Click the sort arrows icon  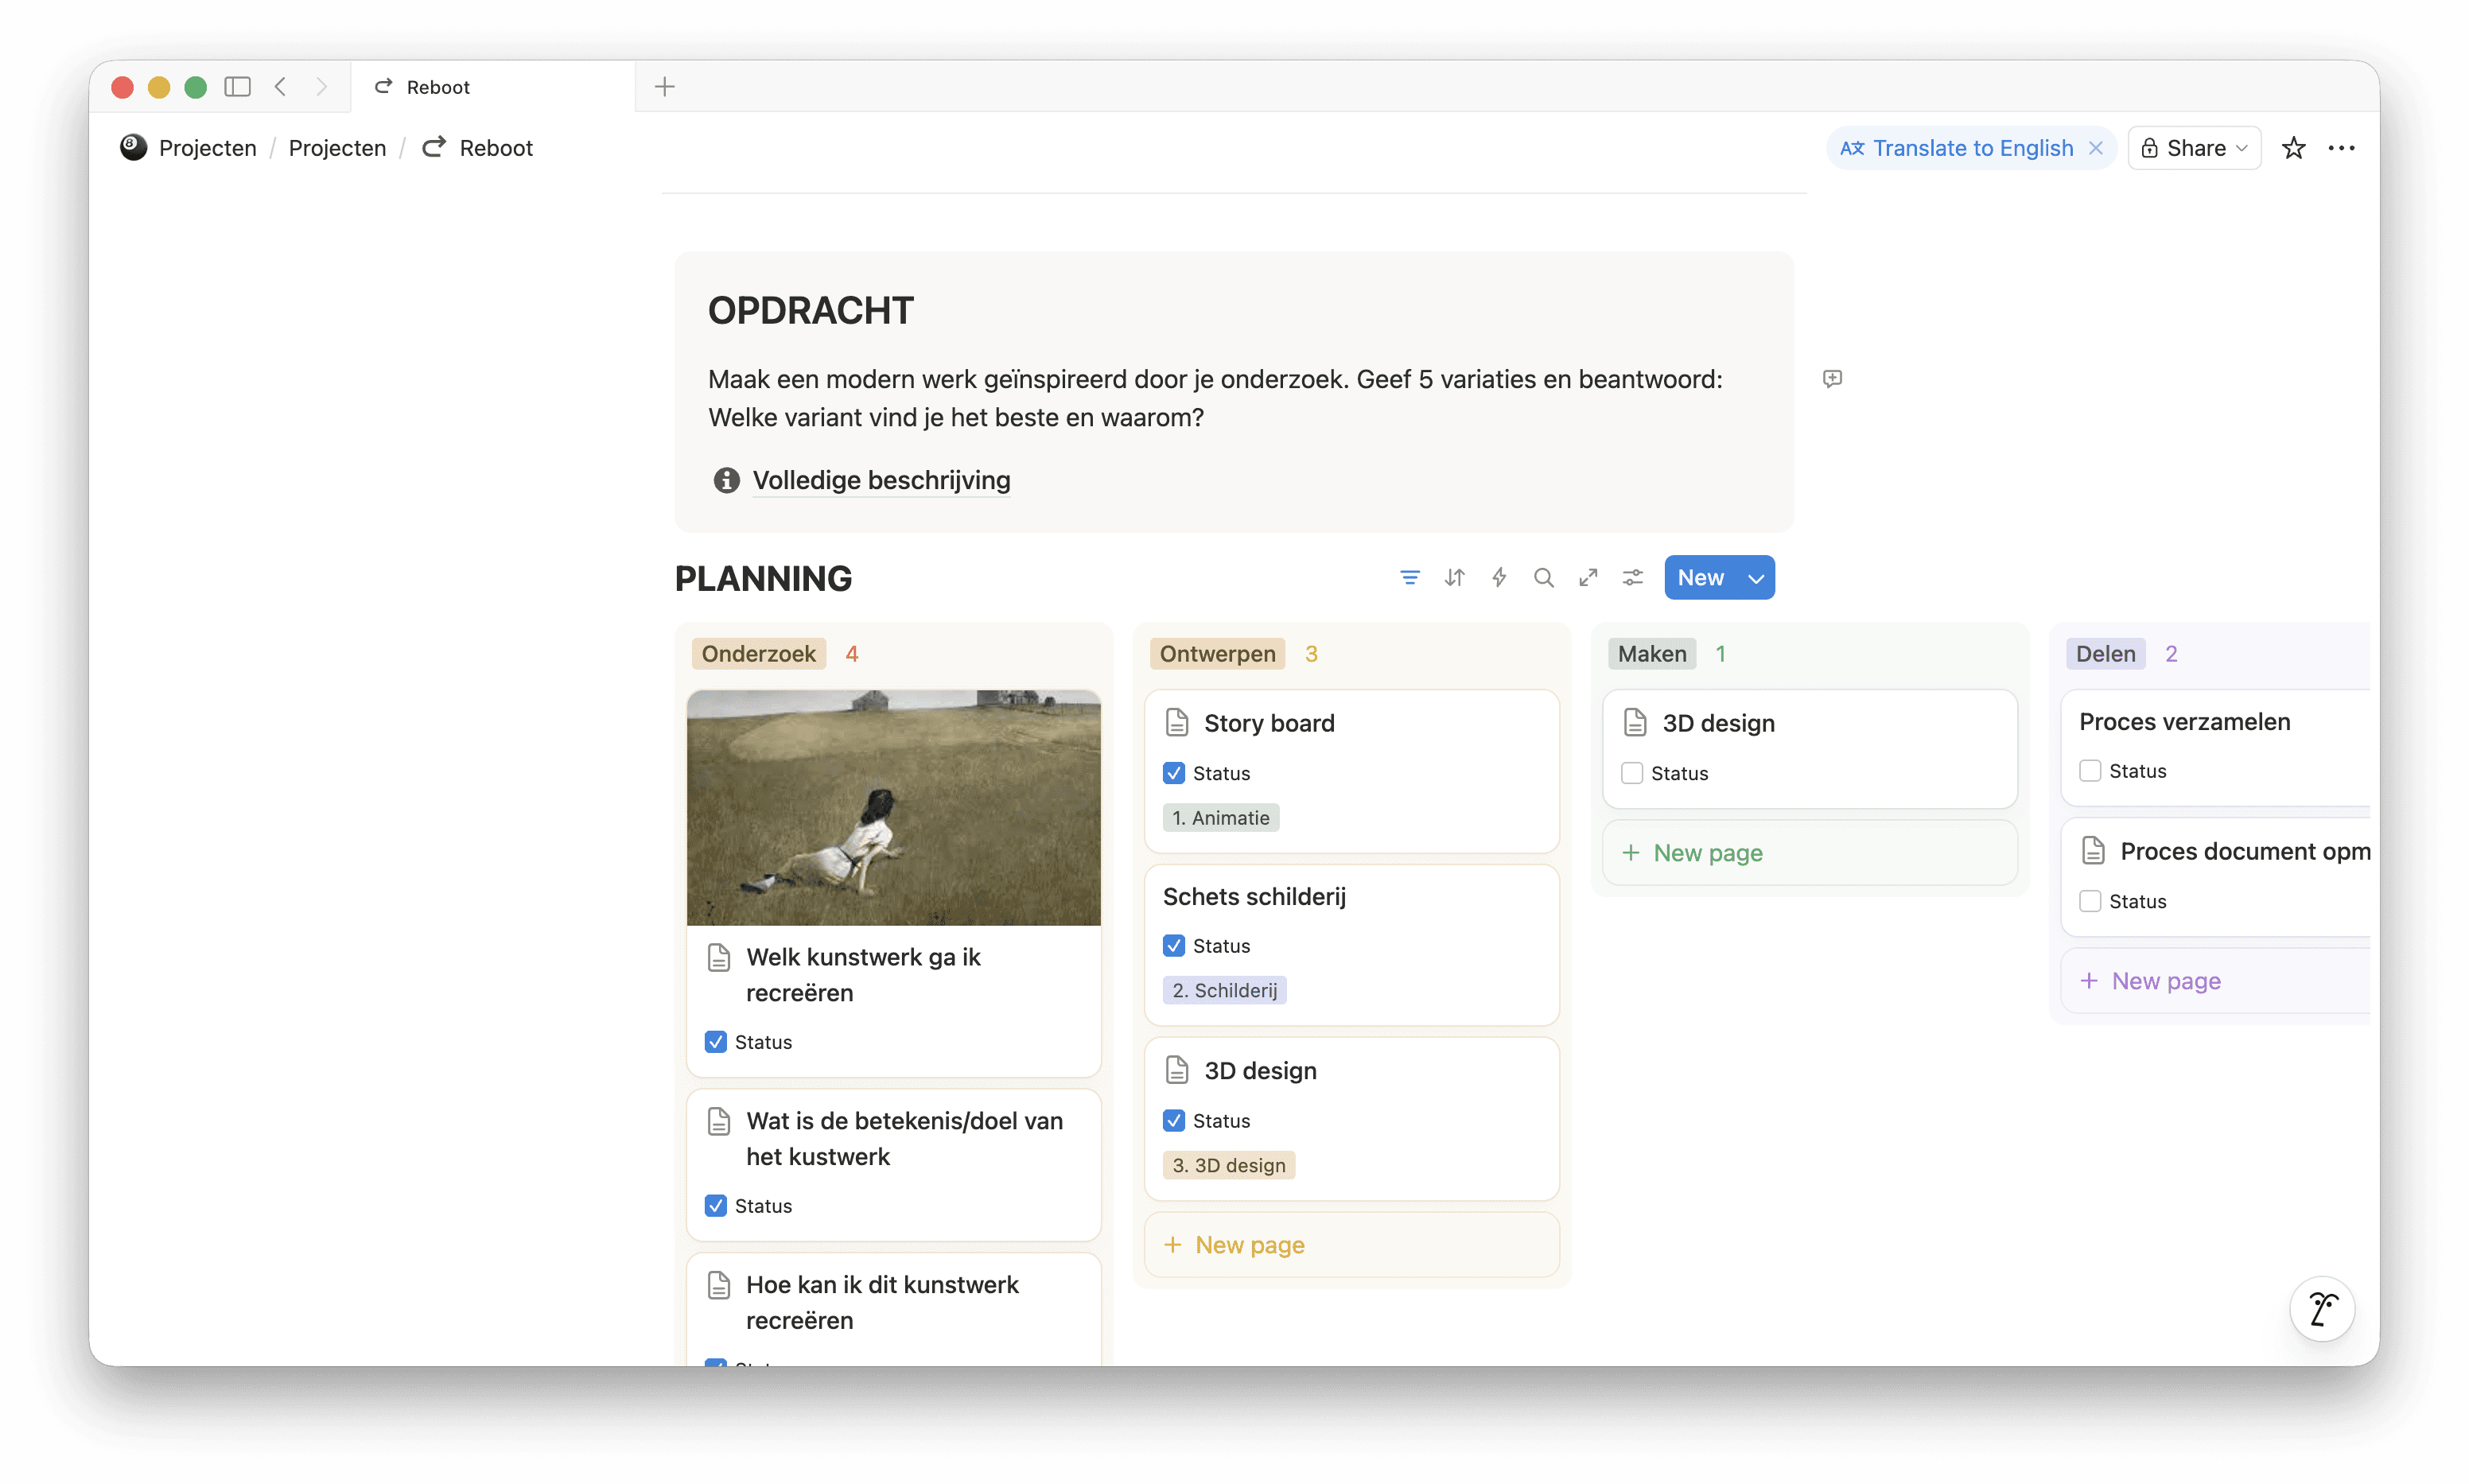(1454, 578)
